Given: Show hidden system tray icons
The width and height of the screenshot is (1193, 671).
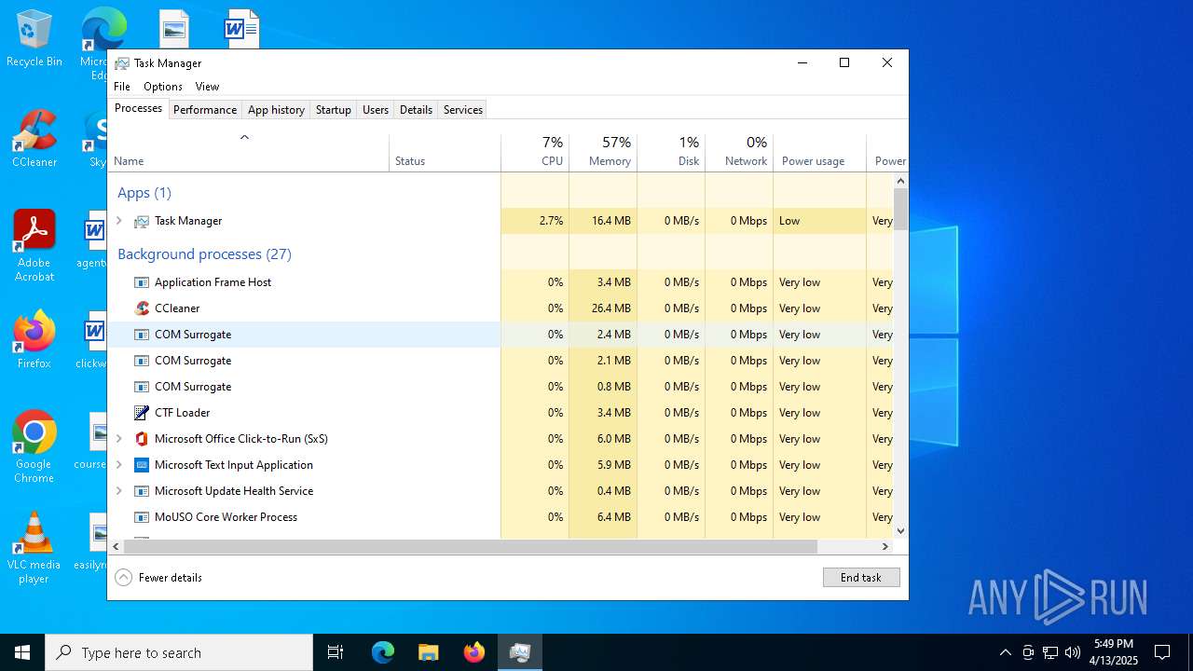Looking at the screenshot, I should pos(1005,652).
